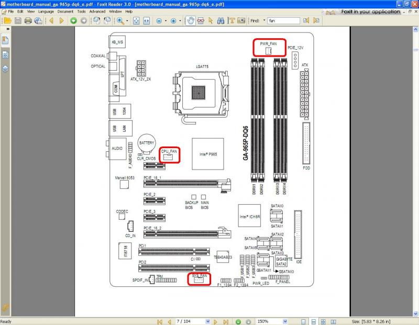Open the Attachments paperclip panel
The width and height of the screenshot is (419, 325).
[5, 307]
